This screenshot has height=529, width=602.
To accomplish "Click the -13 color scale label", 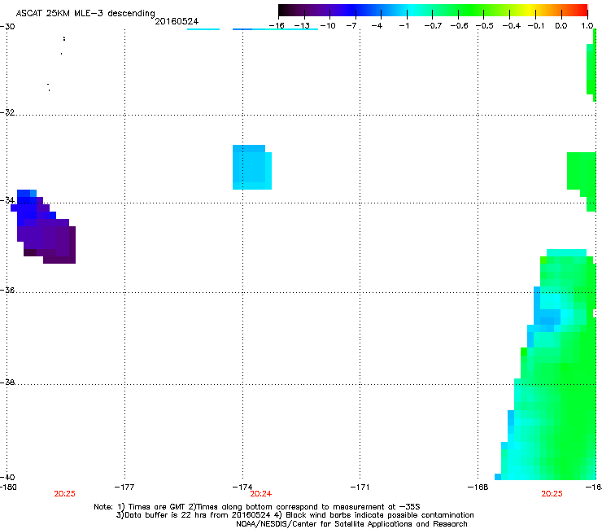I will click(x=302, y=26).
